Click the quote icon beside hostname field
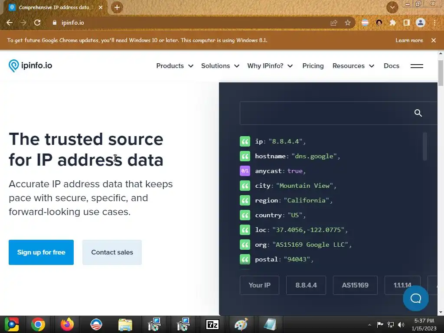Viewport: 444px width, 333px height. pos(245,156)
